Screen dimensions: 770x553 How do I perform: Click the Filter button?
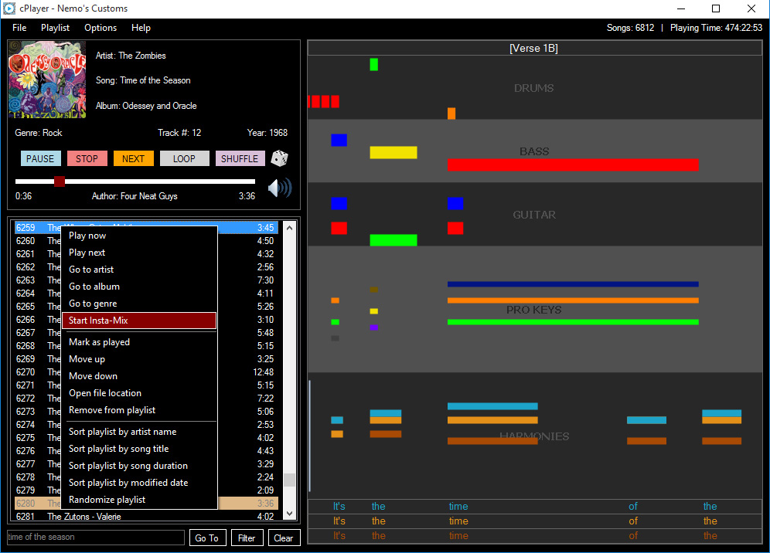(247, 538)
